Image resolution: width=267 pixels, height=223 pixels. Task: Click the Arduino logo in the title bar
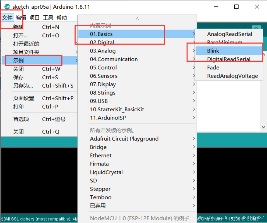[x=7, y=7]
